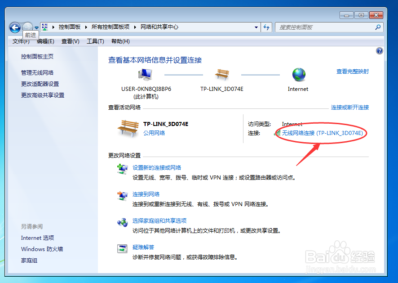Image resolution: width=398 pixels, height=283 pixels.
Task: Click the 疑难解答 troubleshoot icon
Action: 122,248
